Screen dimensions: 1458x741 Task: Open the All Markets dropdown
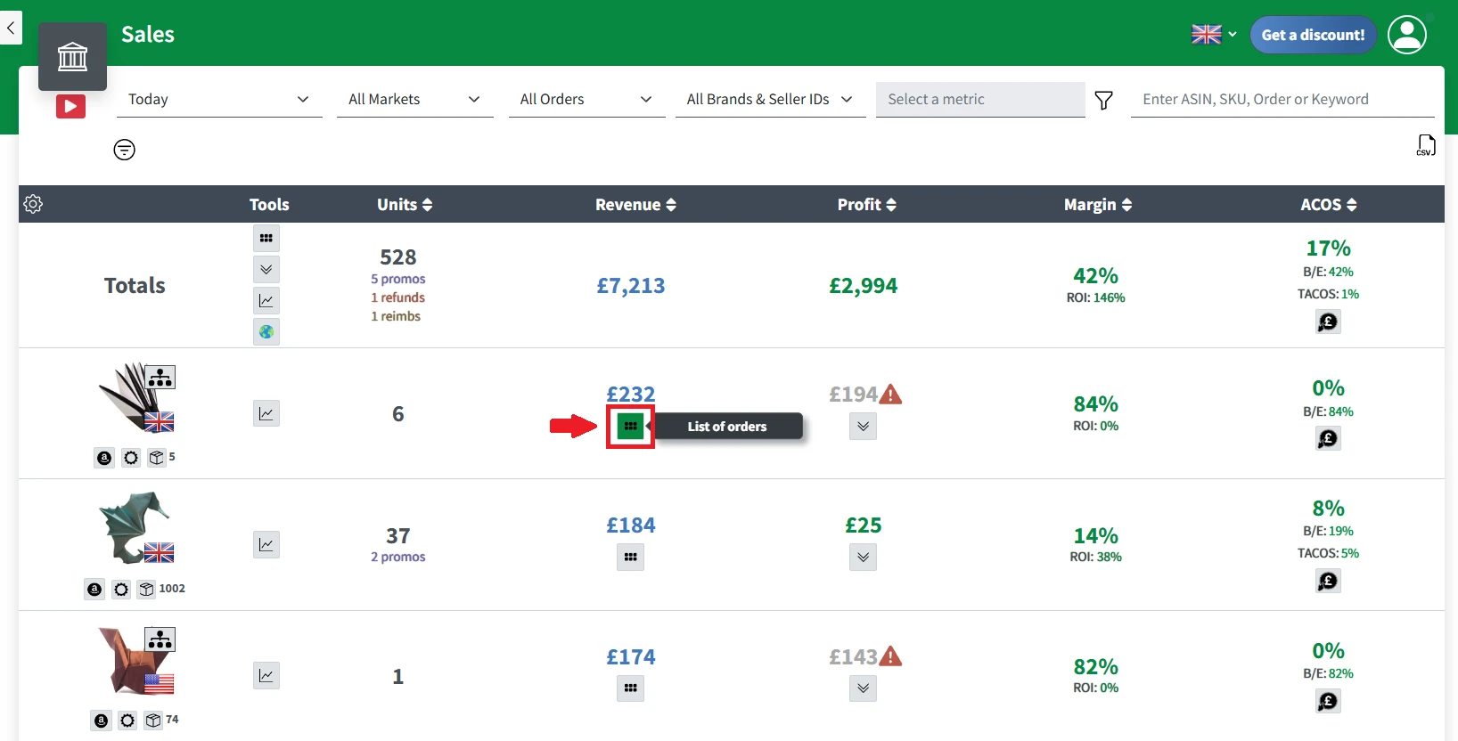415,100
